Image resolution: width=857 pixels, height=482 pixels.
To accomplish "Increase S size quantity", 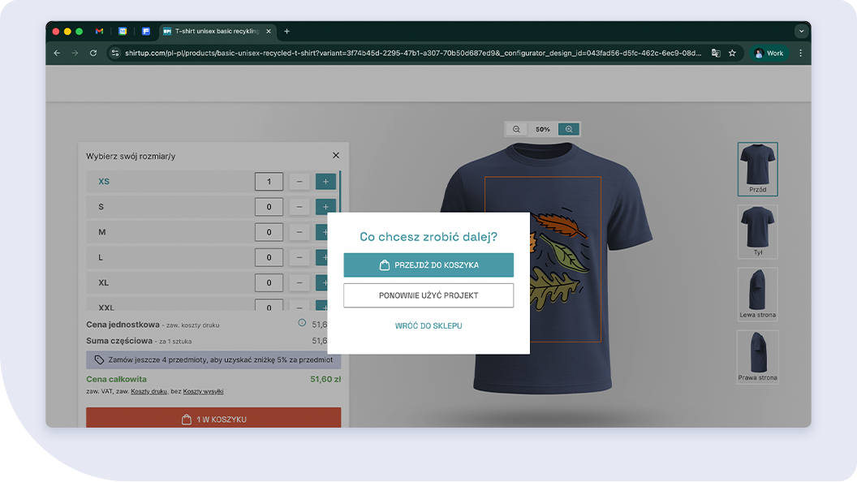I will click(325, 207).
